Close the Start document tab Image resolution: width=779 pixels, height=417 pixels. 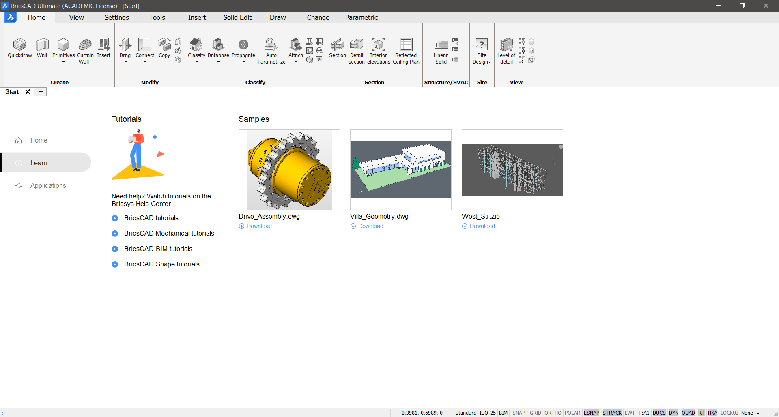point(28,92)
